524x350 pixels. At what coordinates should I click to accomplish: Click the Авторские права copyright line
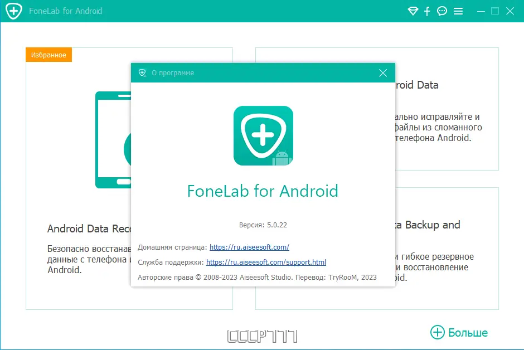coord(257,277)
